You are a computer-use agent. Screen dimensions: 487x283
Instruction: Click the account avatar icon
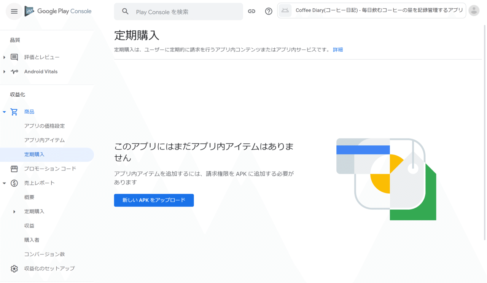tap(474, 11)
